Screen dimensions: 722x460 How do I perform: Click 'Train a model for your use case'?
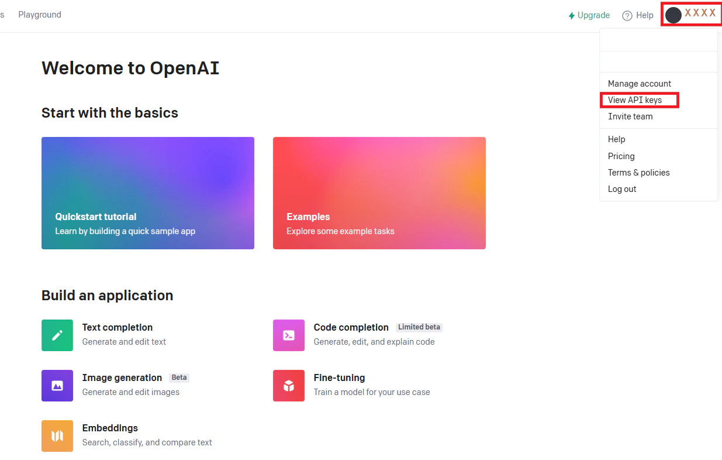point(372,392)
